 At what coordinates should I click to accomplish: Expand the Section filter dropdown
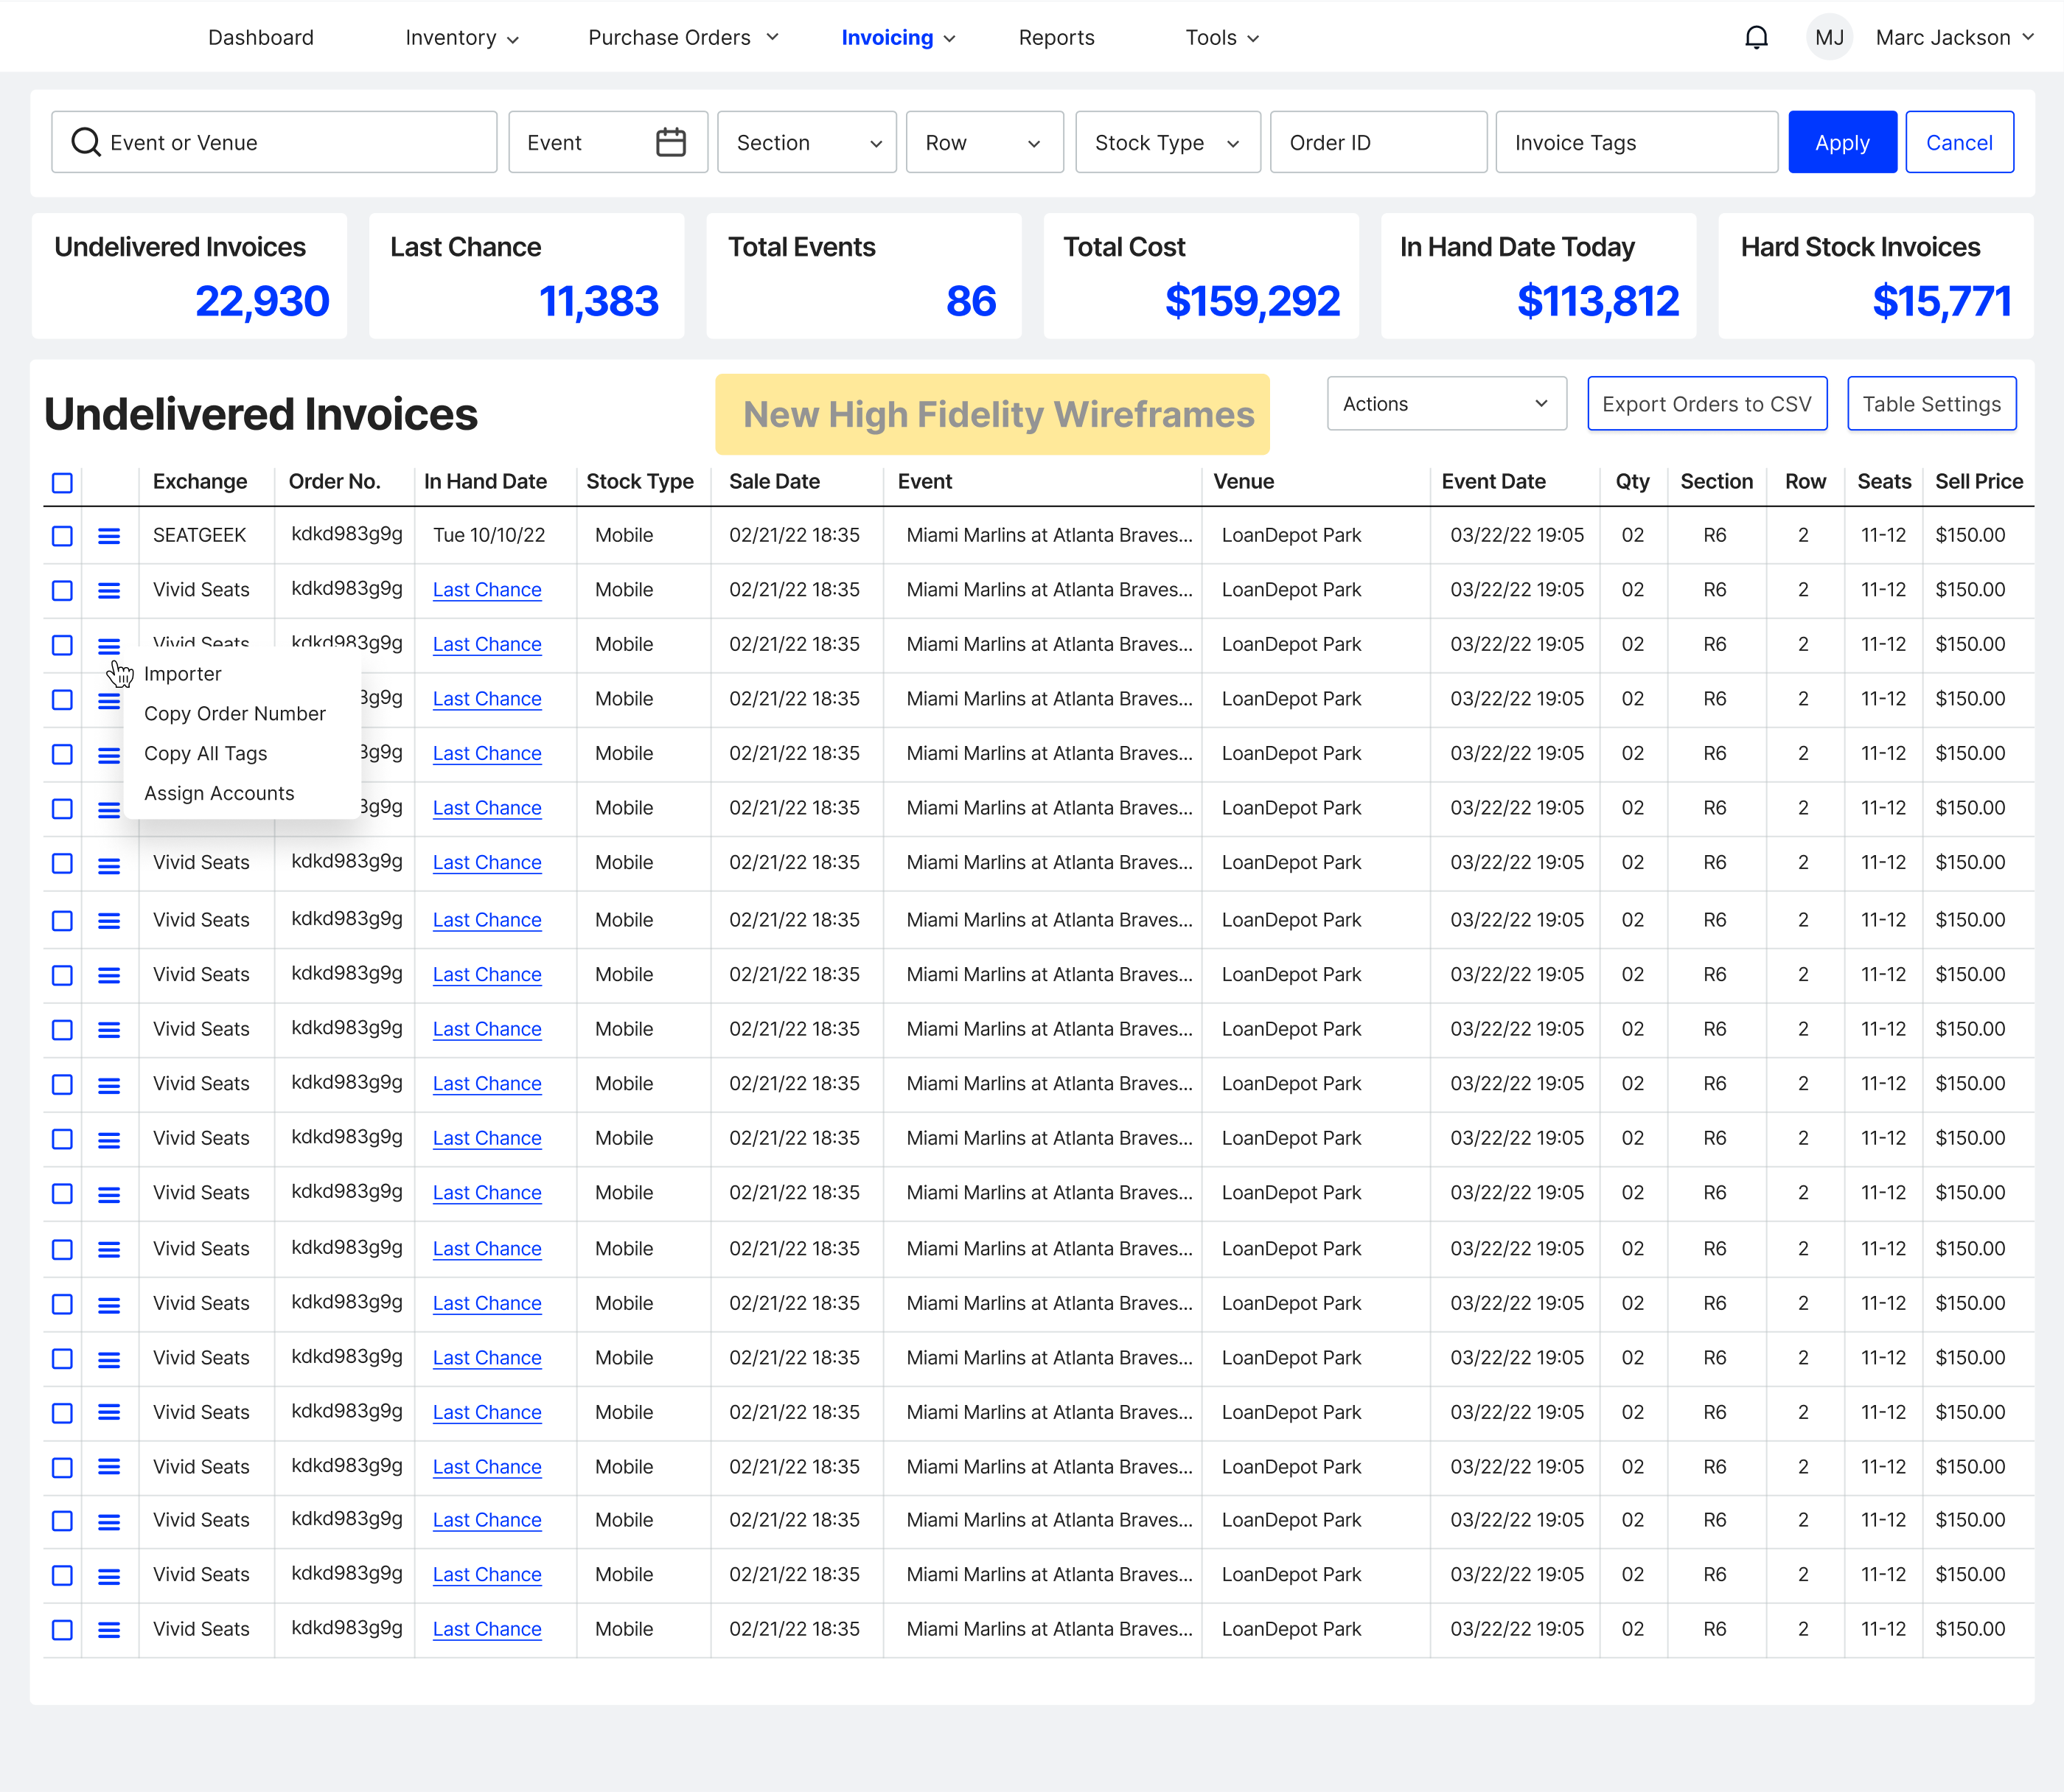pyautogui.click(x=806, y=142)
